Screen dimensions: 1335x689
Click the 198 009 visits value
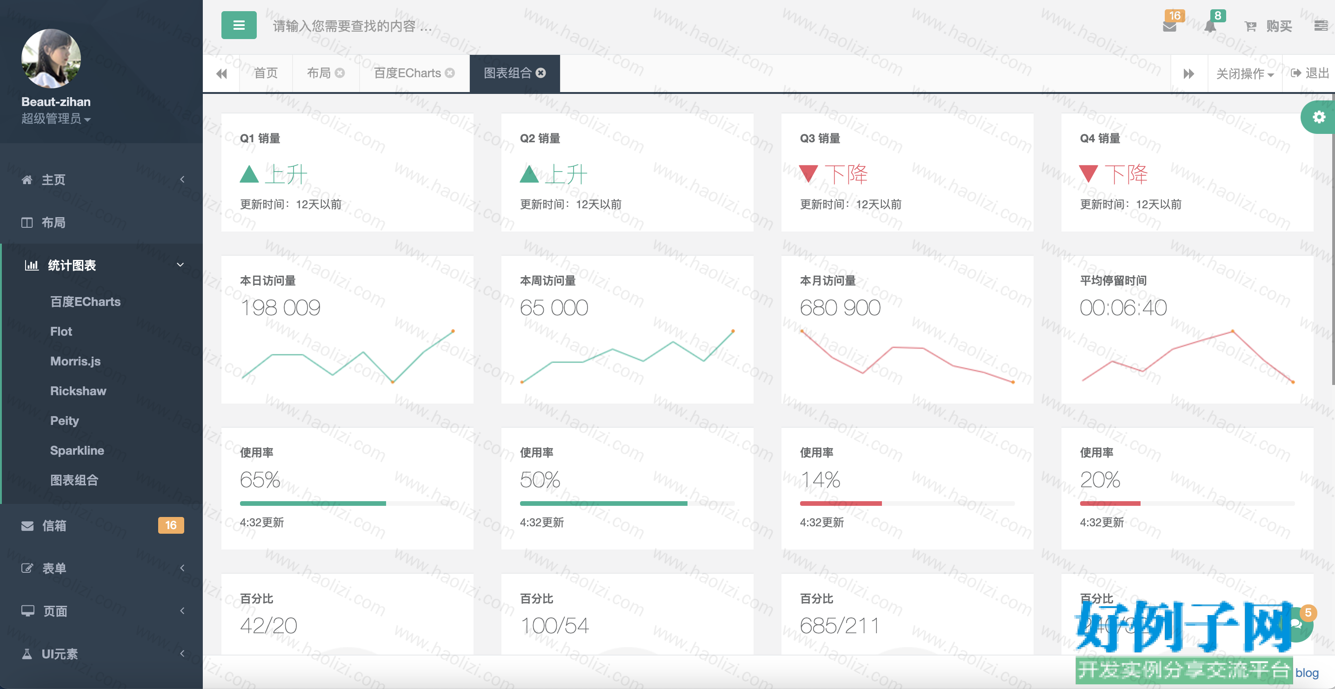click(x=280, y=308)
